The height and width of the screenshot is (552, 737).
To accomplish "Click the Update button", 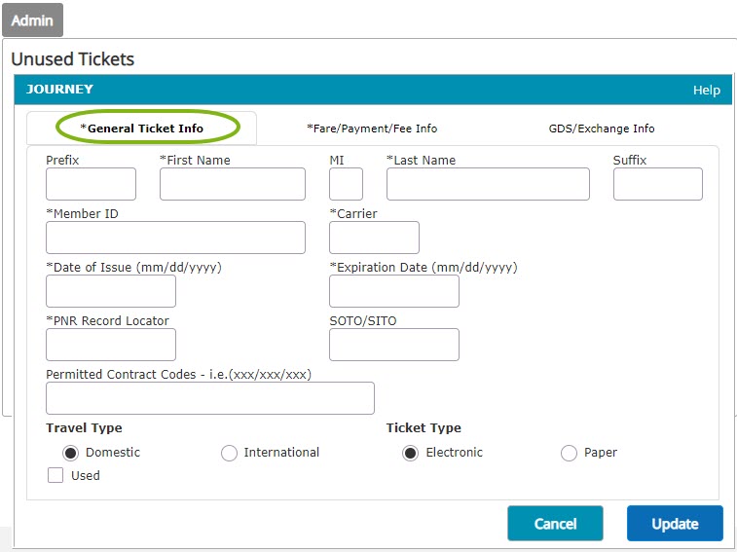I will click(x=675, y=524).
